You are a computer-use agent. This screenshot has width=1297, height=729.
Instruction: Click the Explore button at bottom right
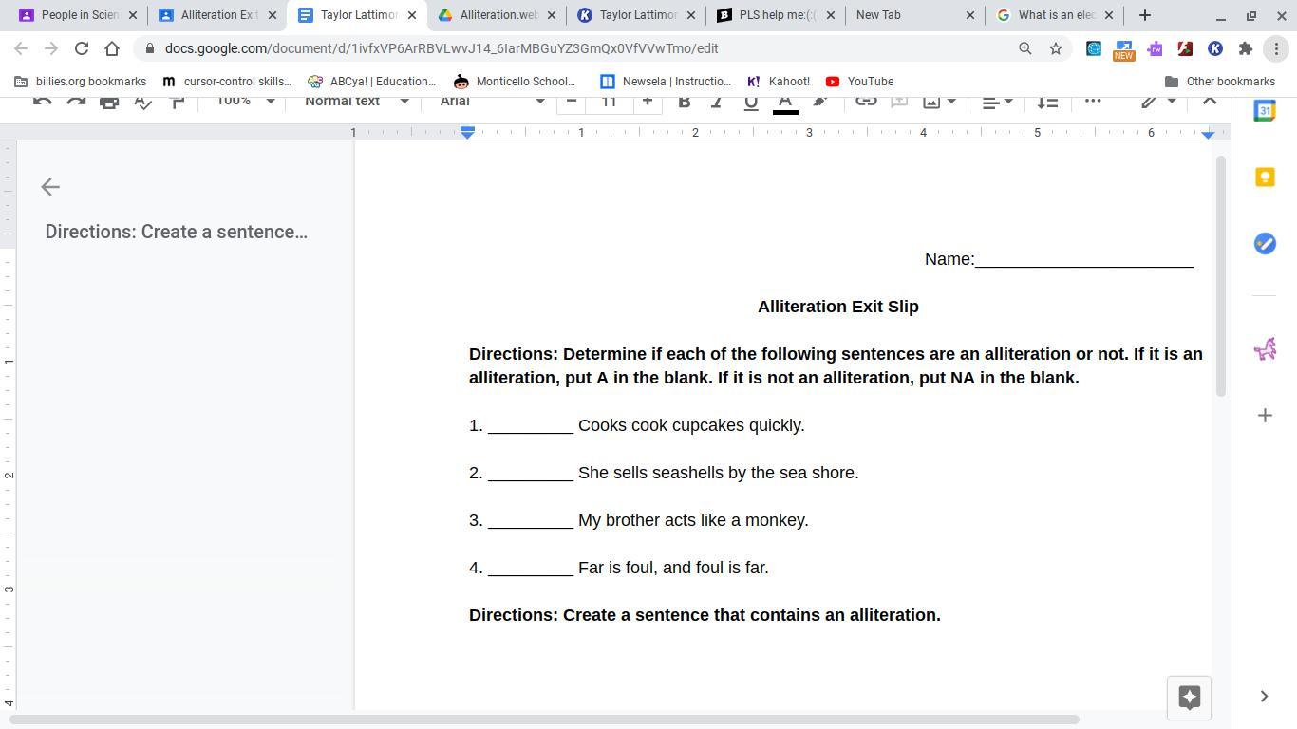1189,698
